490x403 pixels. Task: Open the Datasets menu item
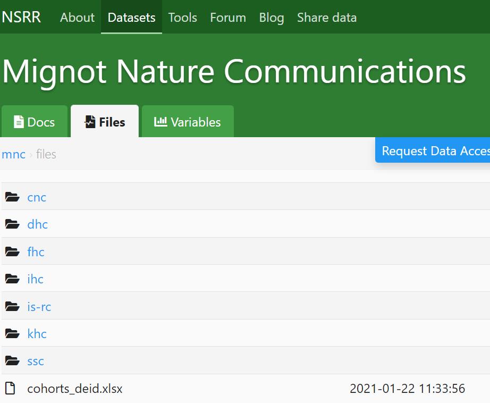131,18
